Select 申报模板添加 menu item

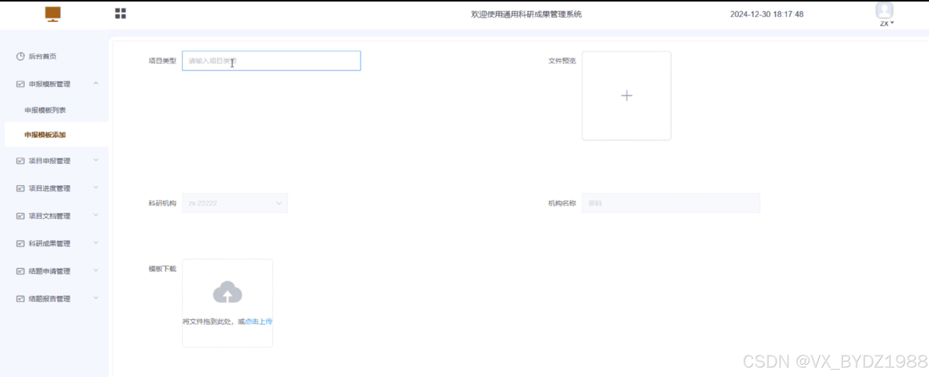click(x=45, y=135)
